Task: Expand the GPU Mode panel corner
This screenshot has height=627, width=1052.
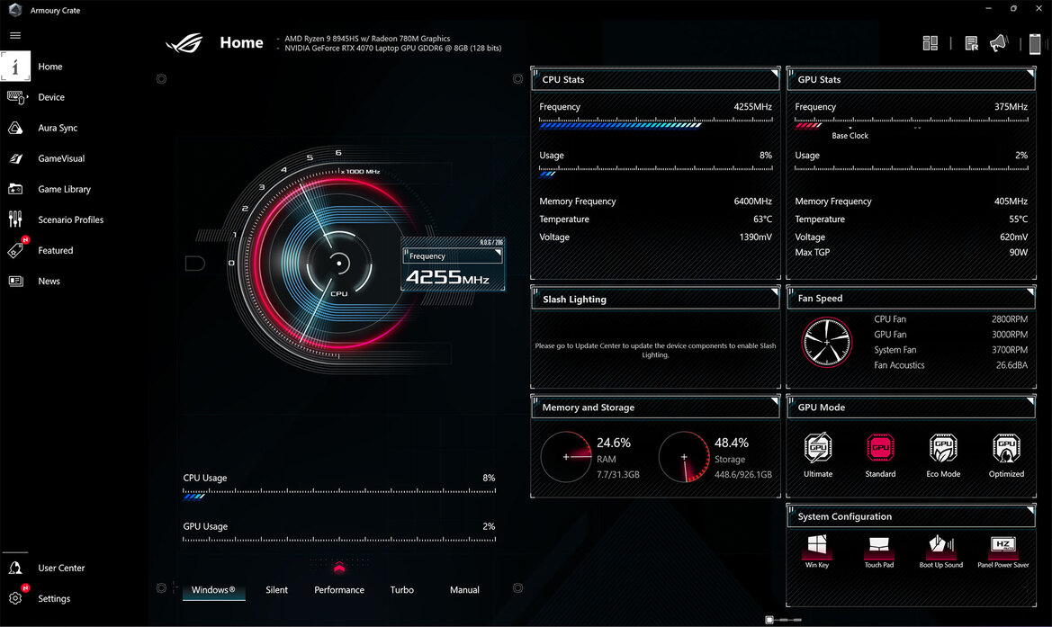Action: [1030, 401]
